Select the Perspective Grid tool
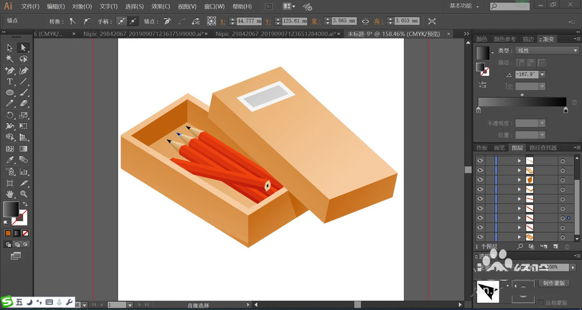Image resolution: width=582 pixels, height=310 pixels. point(23,138)
